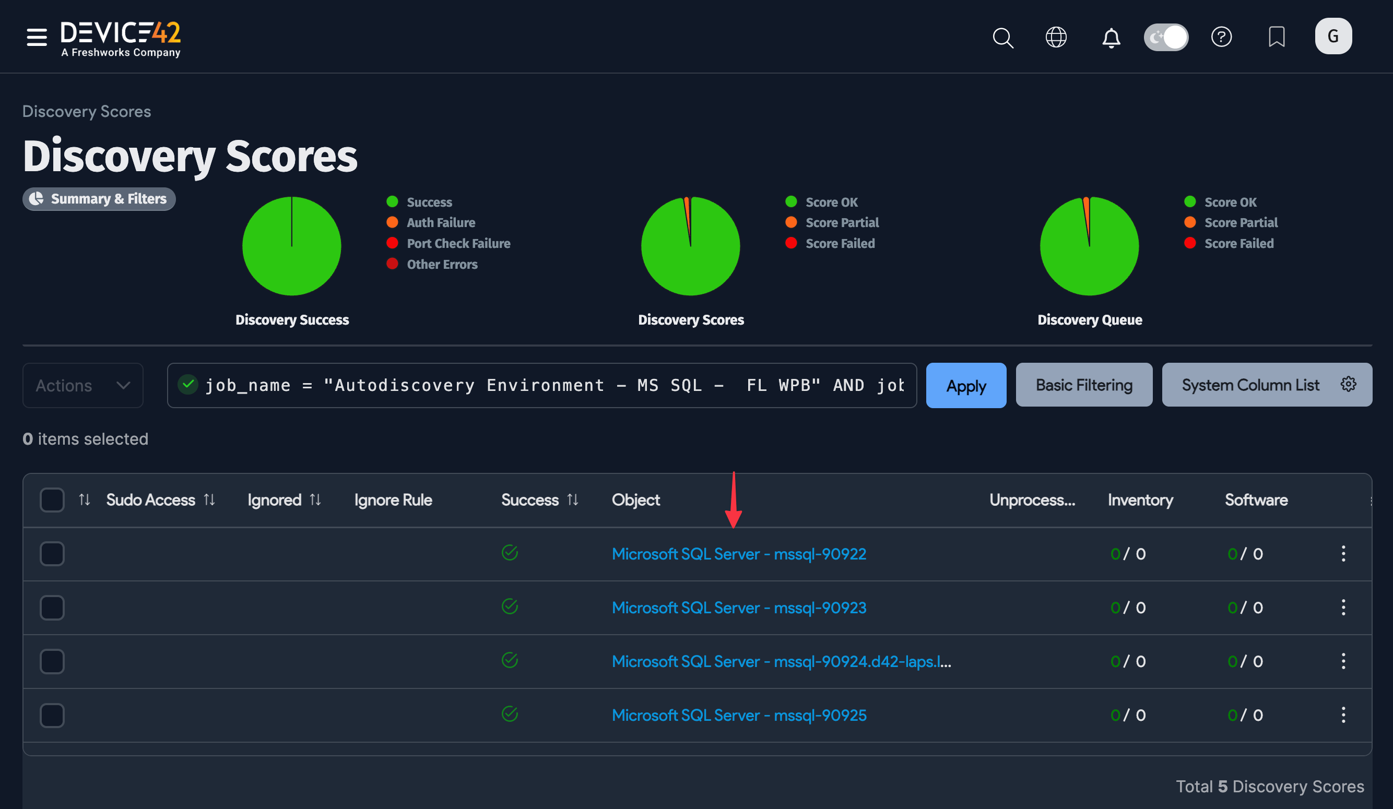Sort the Sudo Access column
This screenshot has height=809, width=1393.
point(209,499)
